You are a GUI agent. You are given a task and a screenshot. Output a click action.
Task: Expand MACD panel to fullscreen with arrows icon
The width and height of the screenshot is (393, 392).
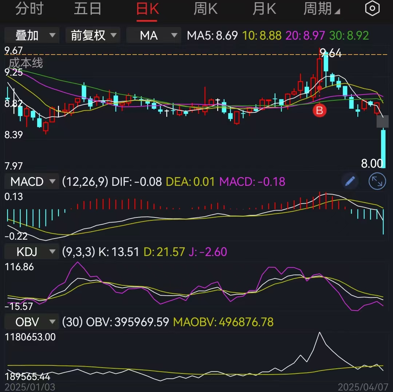pos(377,181)
